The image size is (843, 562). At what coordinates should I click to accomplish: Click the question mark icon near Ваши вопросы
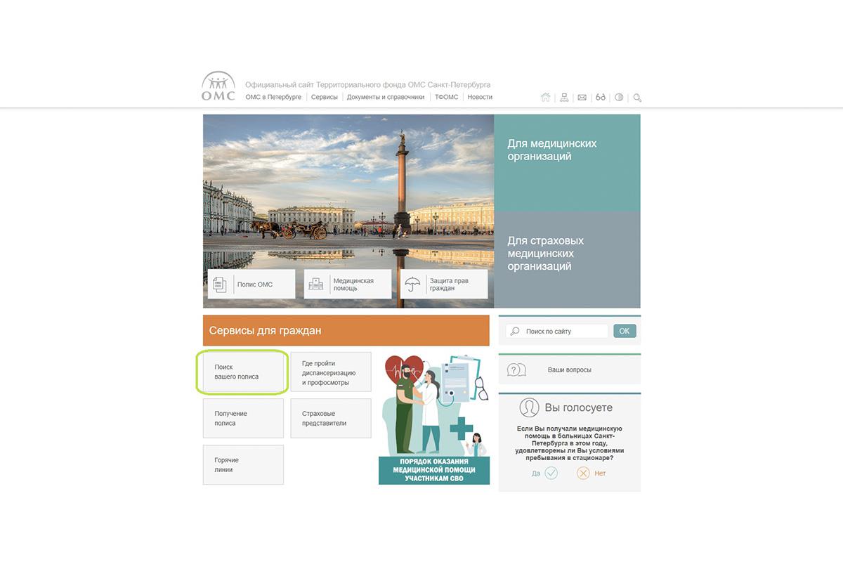click(516, 369)
